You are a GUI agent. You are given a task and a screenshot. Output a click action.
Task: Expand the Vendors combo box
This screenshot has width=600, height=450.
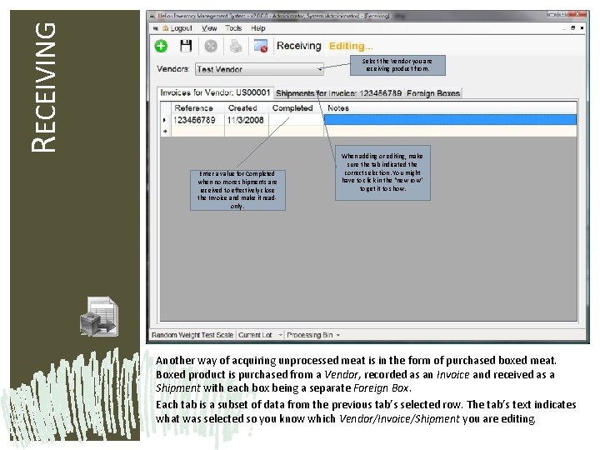[319, 69]
